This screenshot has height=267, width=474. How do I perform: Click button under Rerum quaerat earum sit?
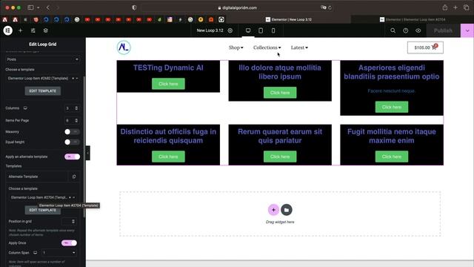pyautogui.click(x=280, y=156)
